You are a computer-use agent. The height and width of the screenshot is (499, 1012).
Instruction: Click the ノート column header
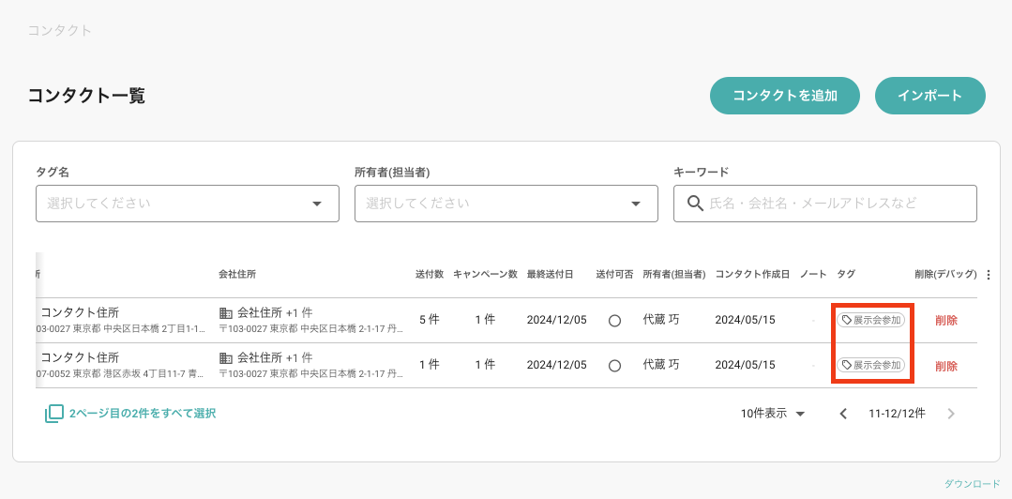pos(813,274)
